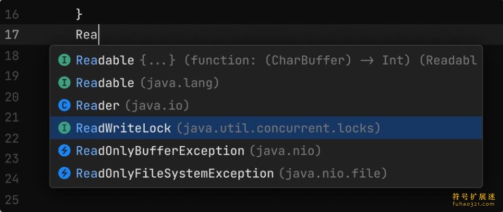Click line number 25 in gutter
Image resolution: width=503 pixels, height=212 pixels.
coord(12,200)
